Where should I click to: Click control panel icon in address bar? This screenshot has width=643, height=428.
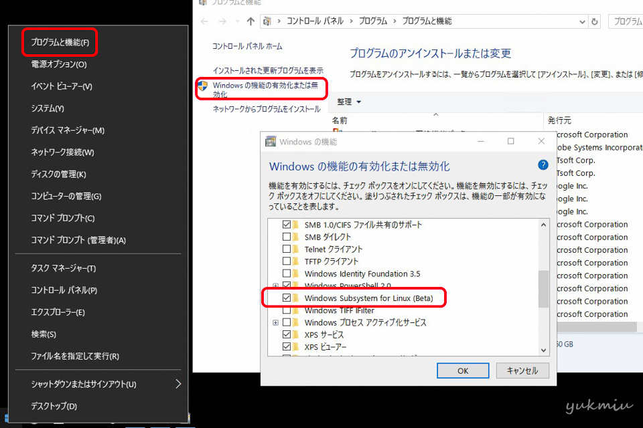[267, 21]
